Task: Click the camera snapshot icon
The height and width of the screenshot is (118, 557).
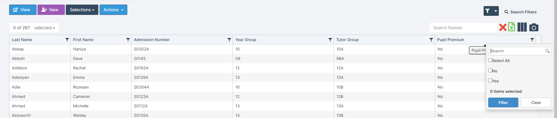Action: pyautogui.click(x=534, y=27)
